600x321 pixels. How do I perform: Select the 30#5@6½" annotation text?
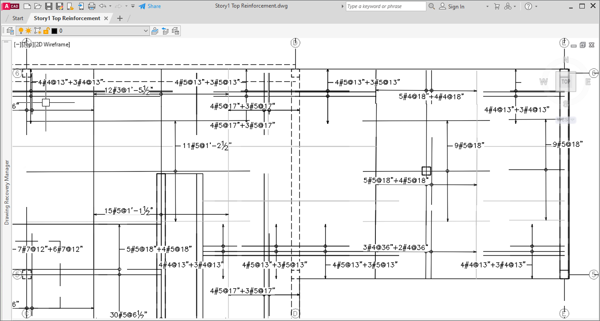tap(128, 314)
